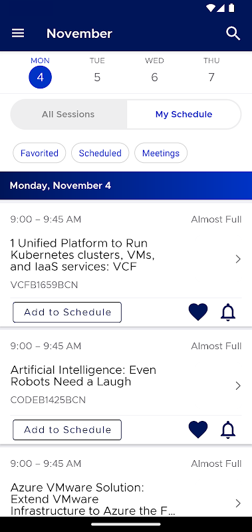Check battery icon in status bar
252x532 pixels.
231,8
